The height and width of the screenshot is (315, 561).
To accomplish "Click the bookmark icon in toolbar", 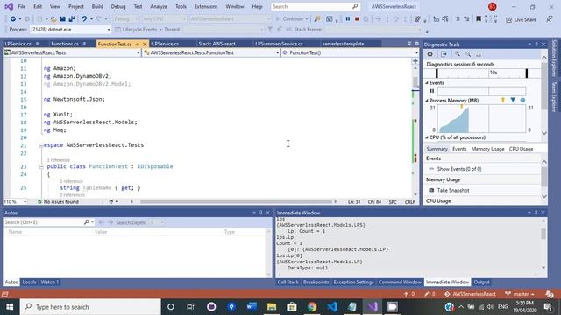I will click(x=479, y=19).
